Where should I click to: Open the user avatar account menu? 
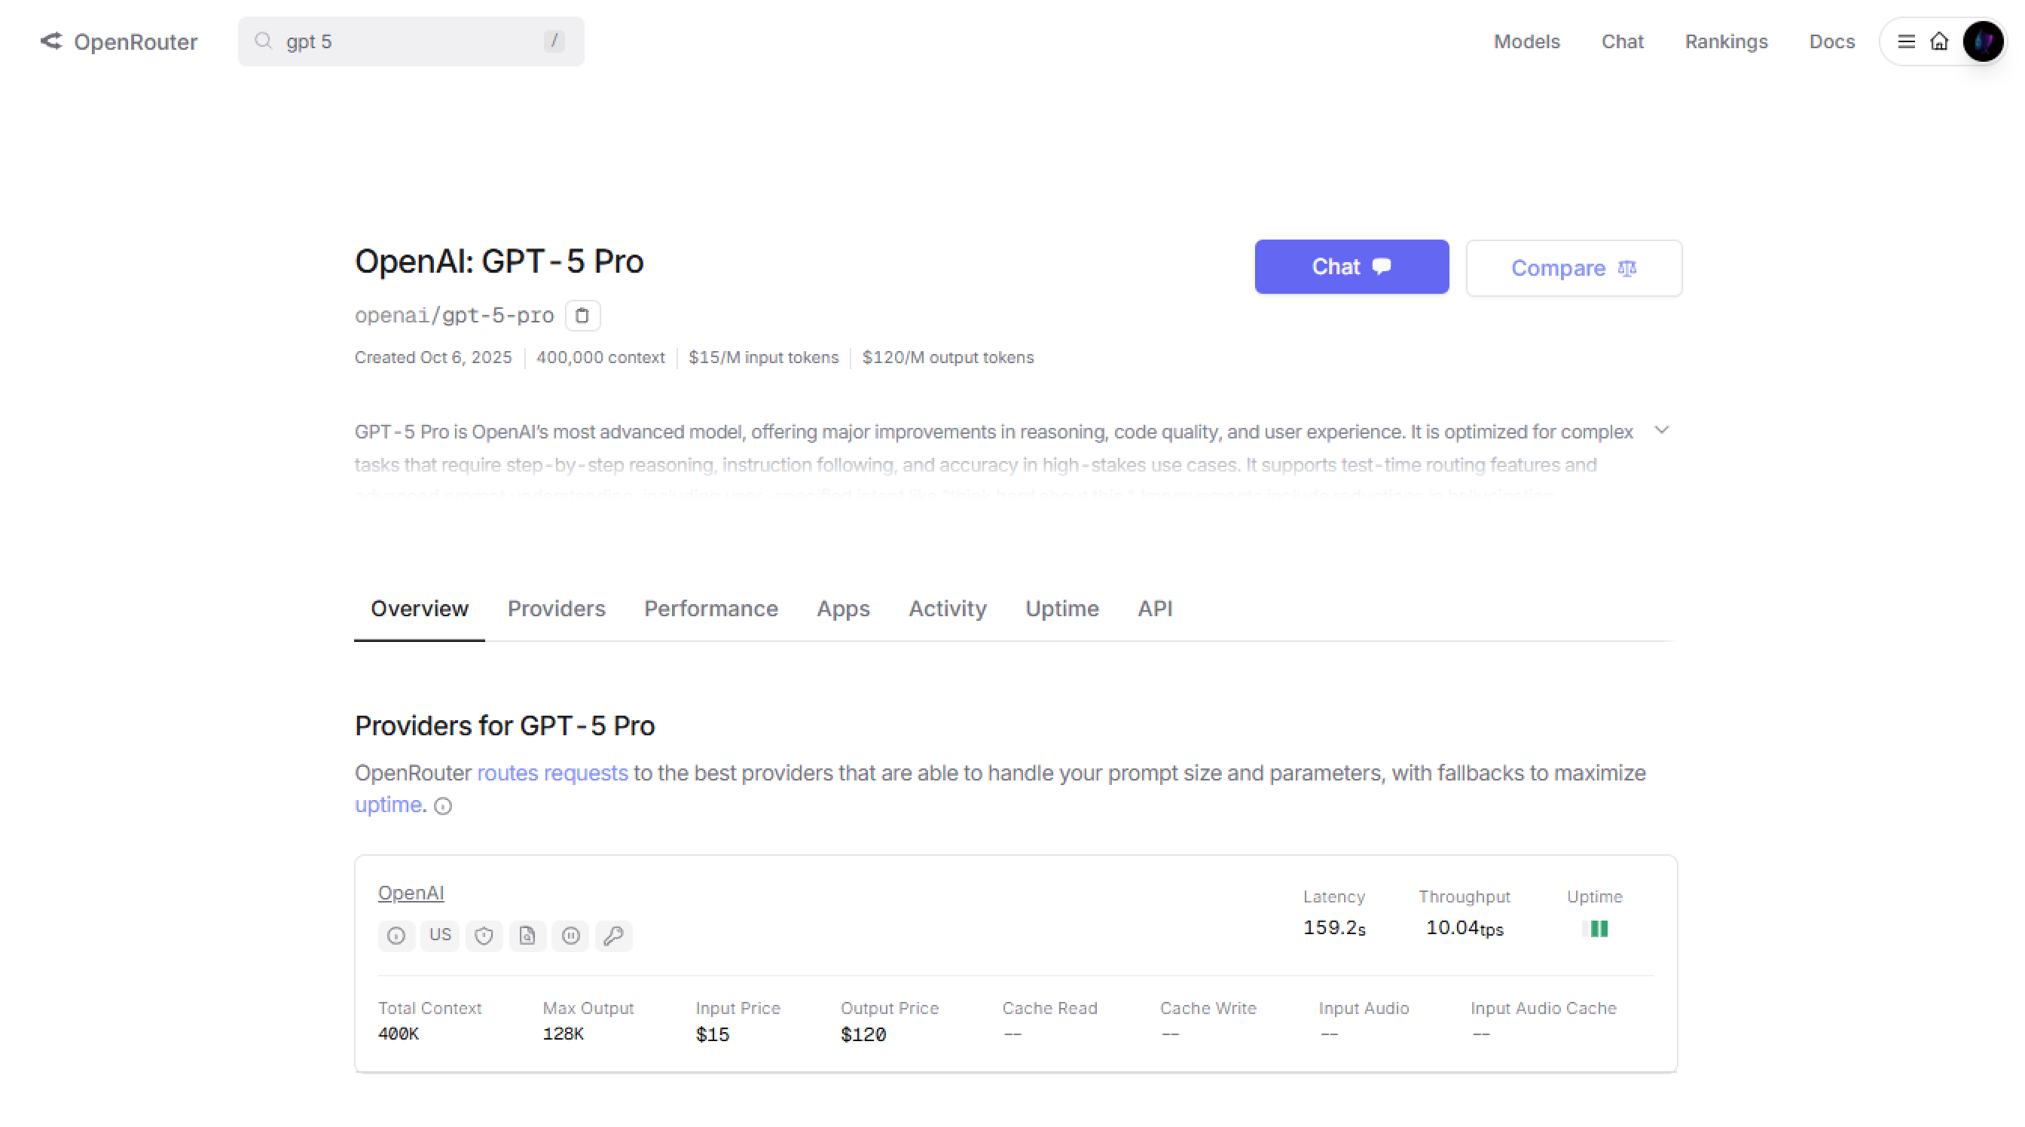tap(1982, 41)
